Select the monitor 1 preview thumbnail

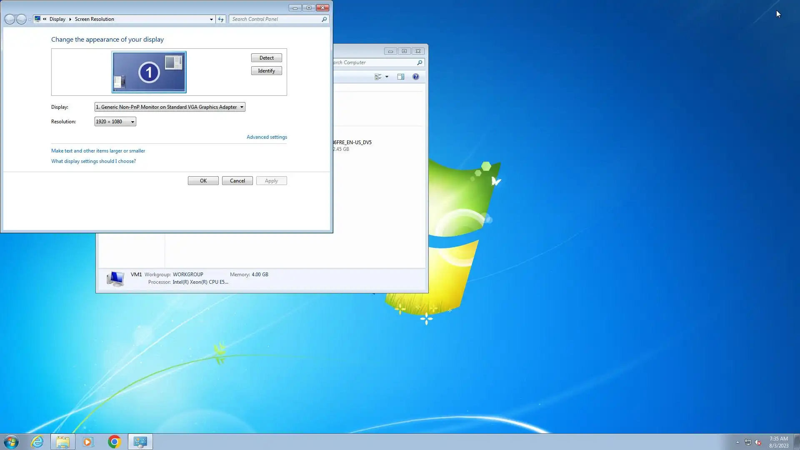(x=149, y=72)
